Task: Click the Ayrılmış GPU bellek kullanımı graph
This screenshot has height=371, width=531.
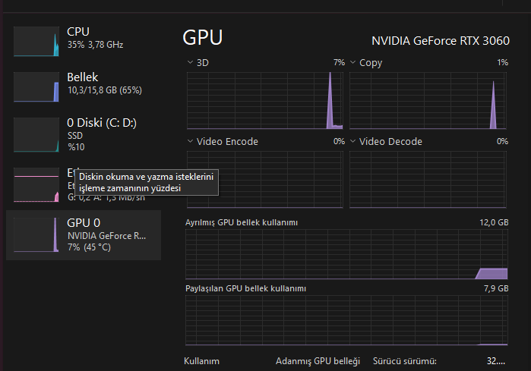Action: 346,254
